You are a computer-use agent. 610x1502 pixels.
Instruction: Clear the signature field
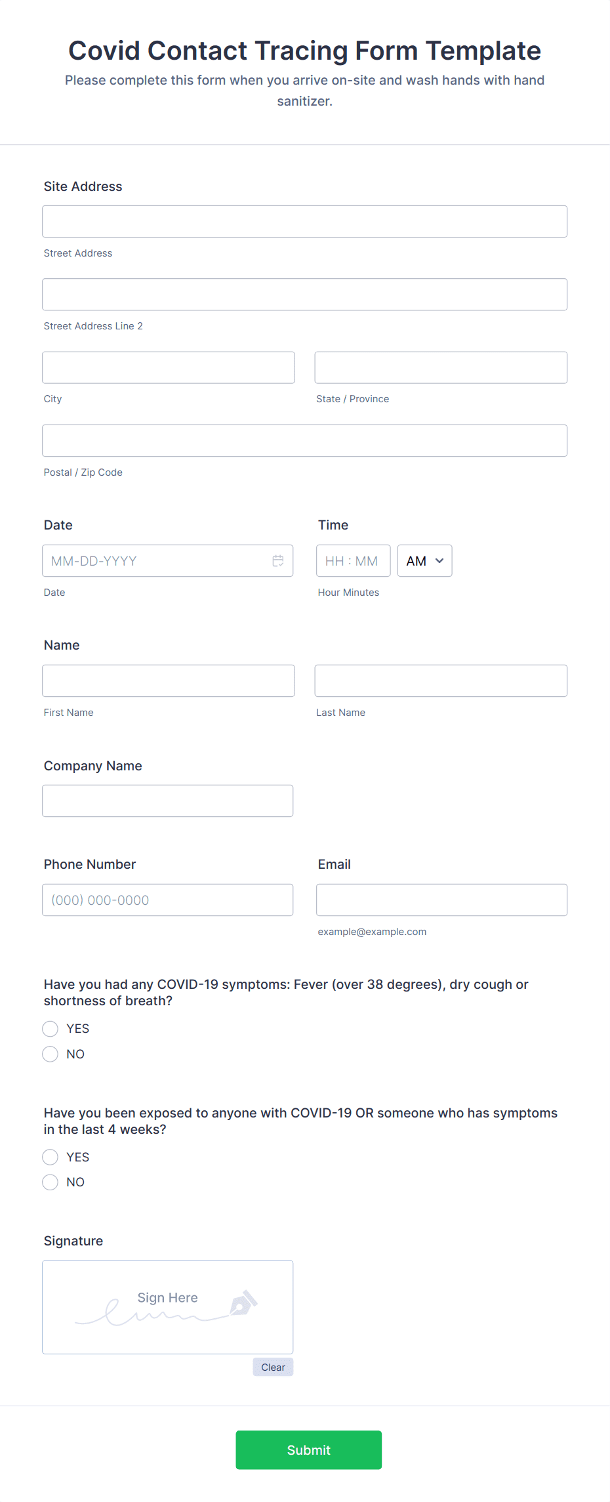click(x=273, y=1367)
